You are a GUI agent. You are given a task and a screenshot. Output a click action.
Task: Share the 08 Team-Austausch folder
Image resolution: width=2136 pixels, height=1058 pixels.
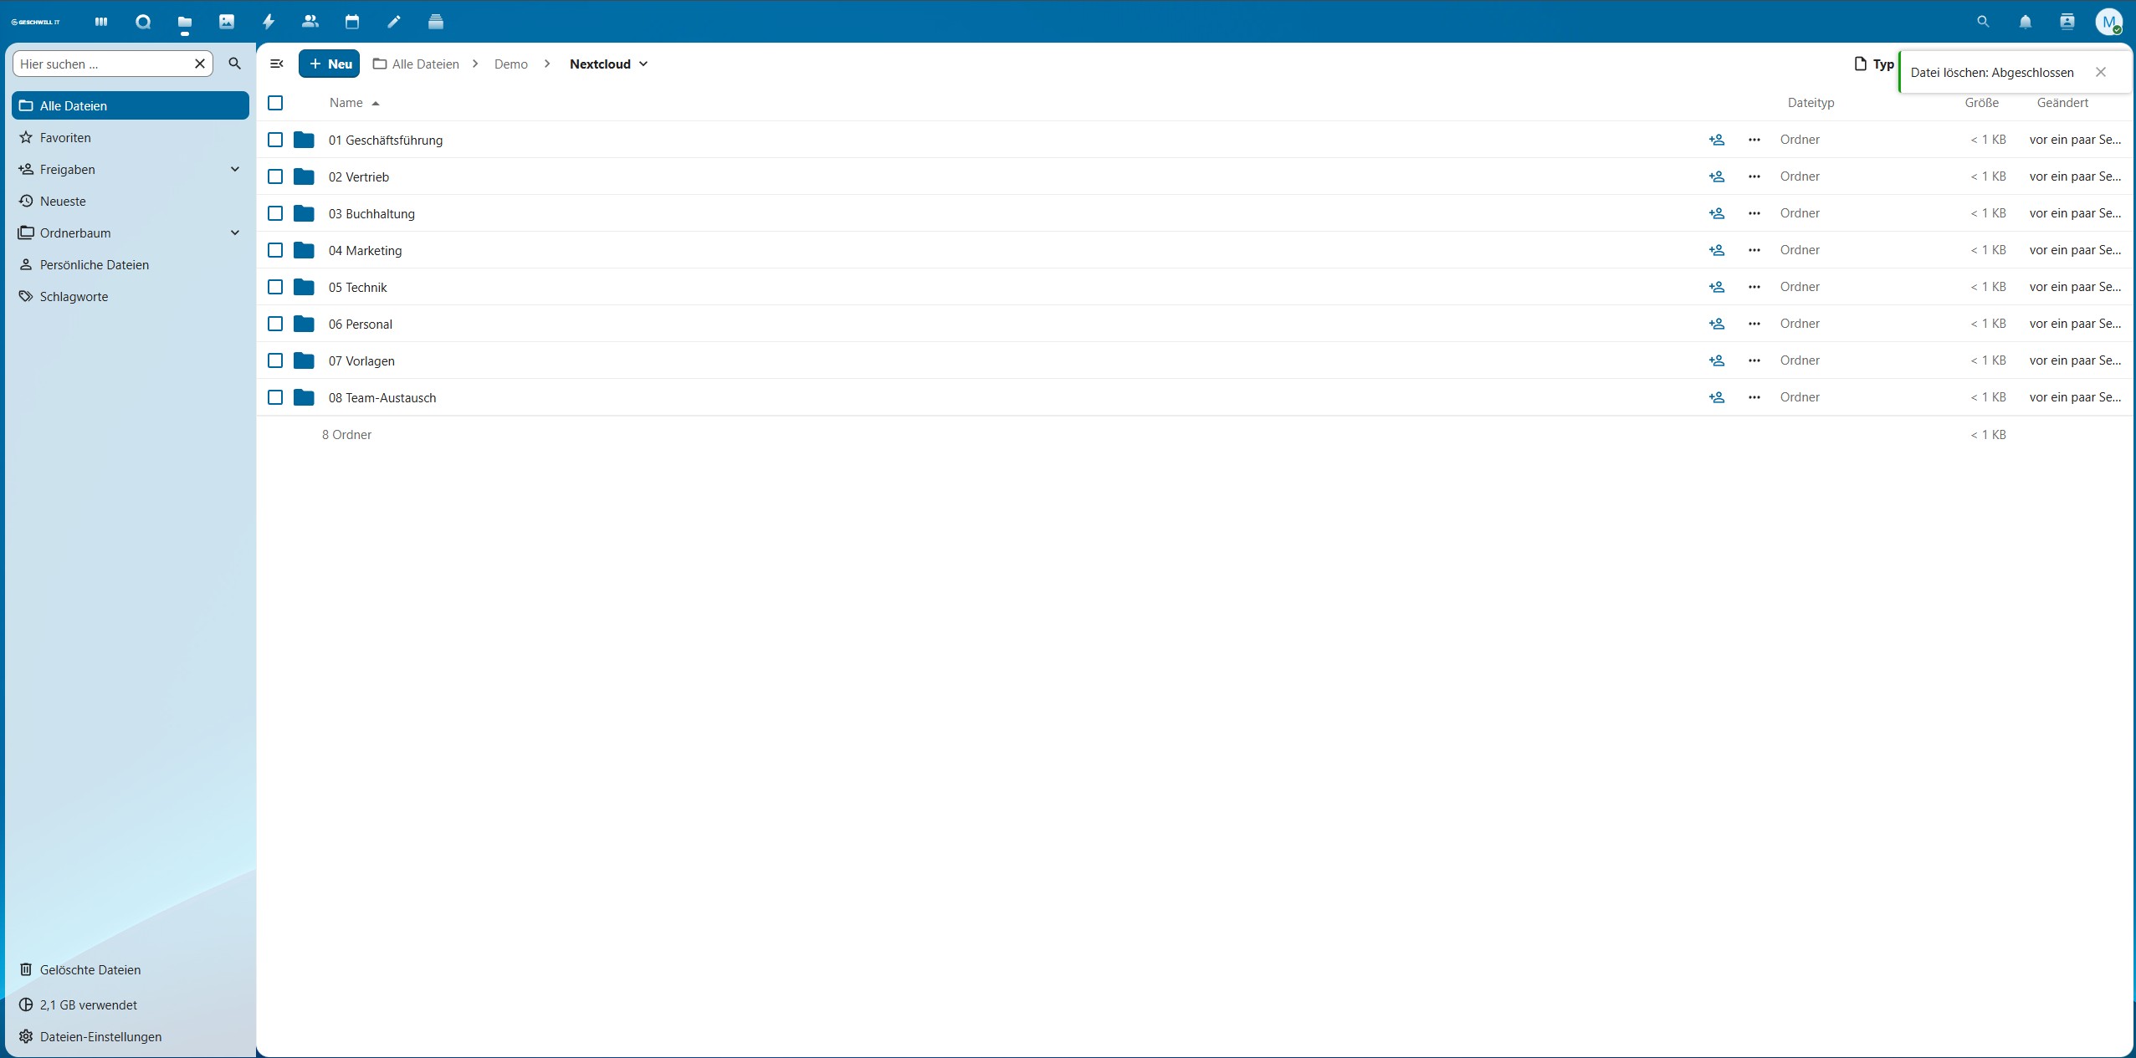[x=1716, y=397]
